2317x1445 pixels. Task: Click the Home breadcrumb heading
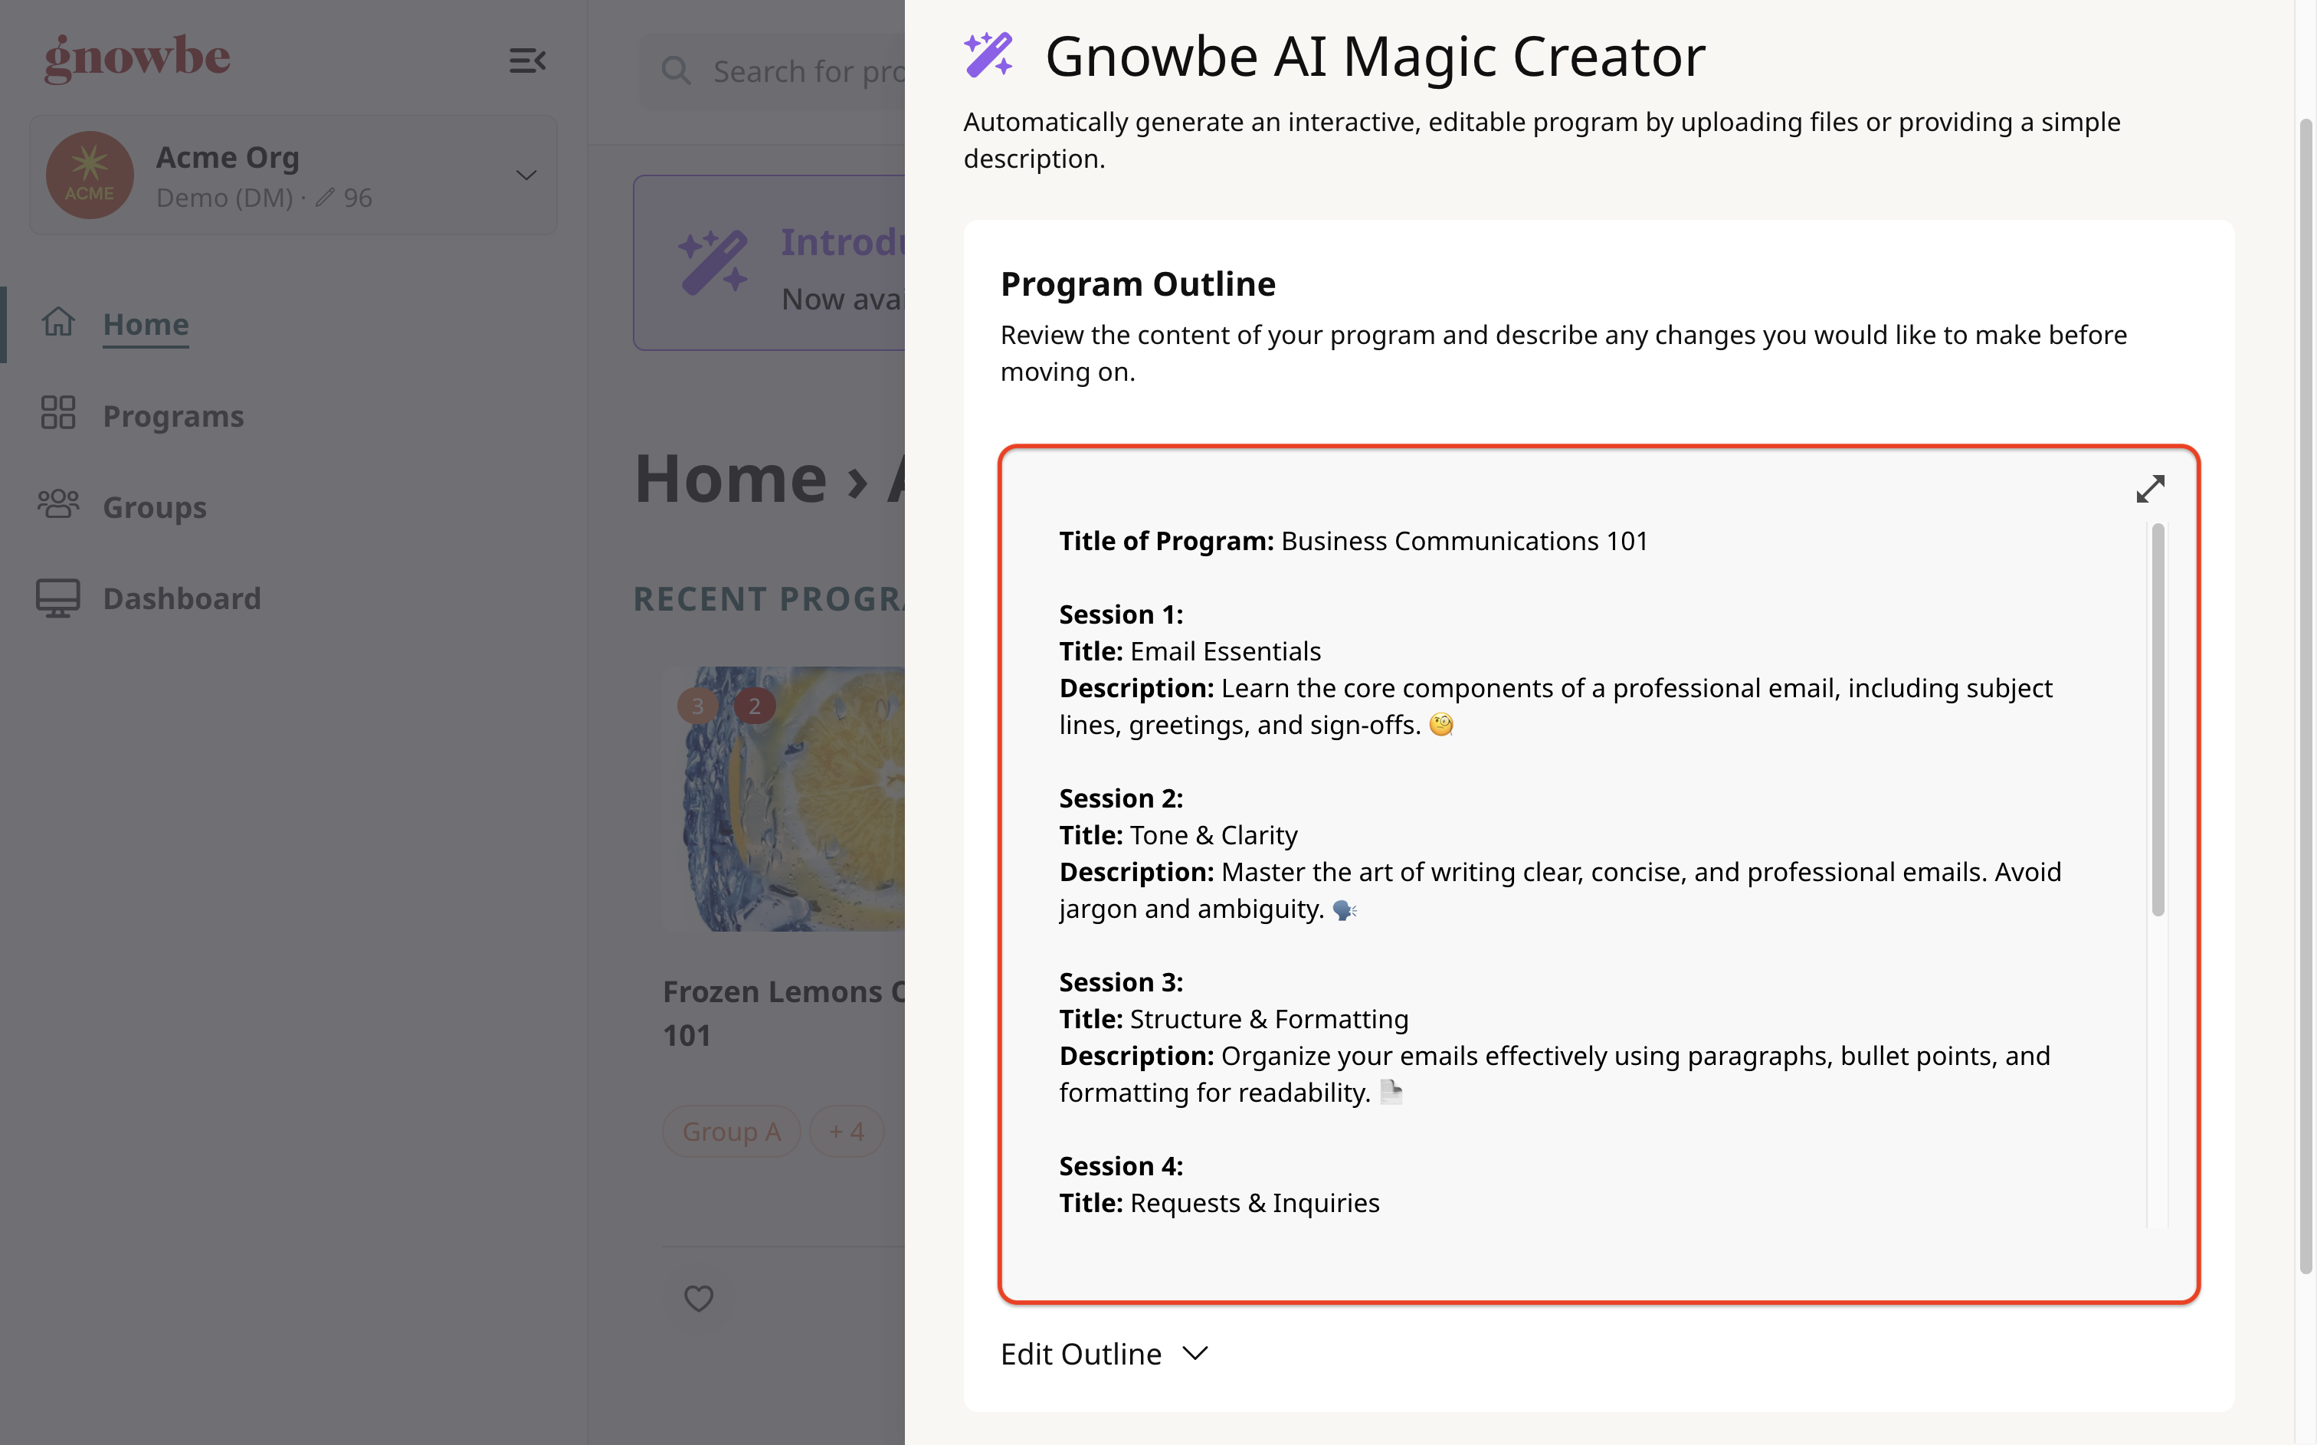[x=731, y=478]
